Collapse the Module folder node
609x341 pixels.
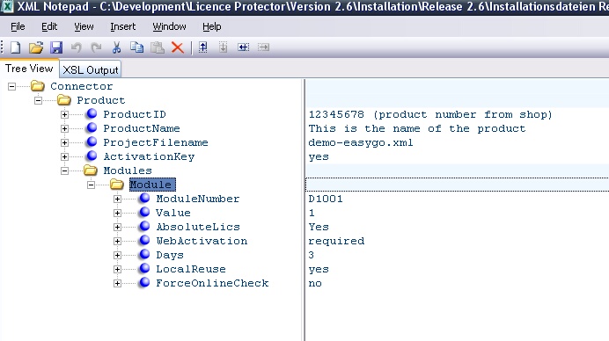click(91, 185)
